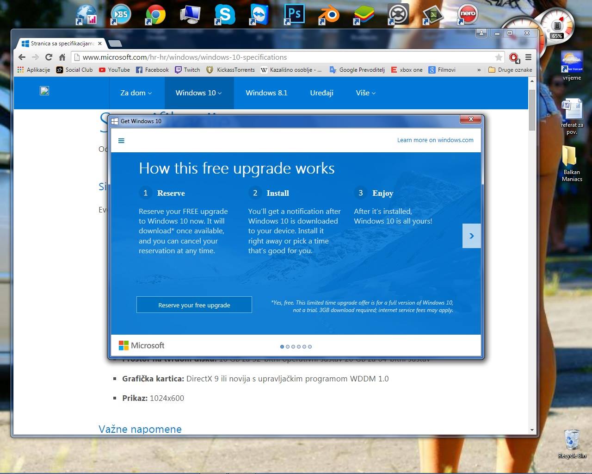Image resolution: width=592 pixels, height=474 pixels.
Task: Switch to the Stranica sa specifikacijama tab
Action: [x=62, y=44]
